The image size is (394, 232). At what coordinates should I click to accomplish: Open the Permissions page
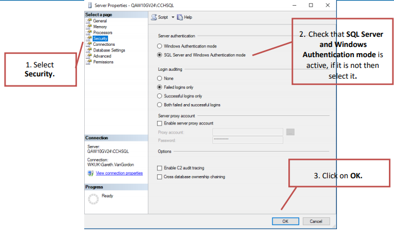point(103,62)
